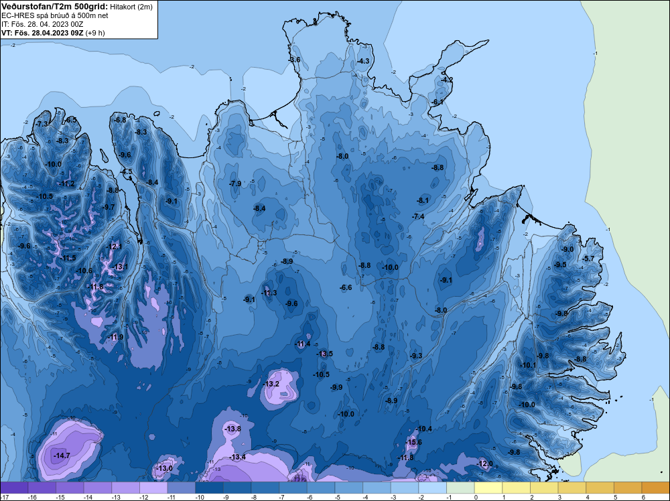Select the -7.4 temperature value

click(x=418, y=216)
